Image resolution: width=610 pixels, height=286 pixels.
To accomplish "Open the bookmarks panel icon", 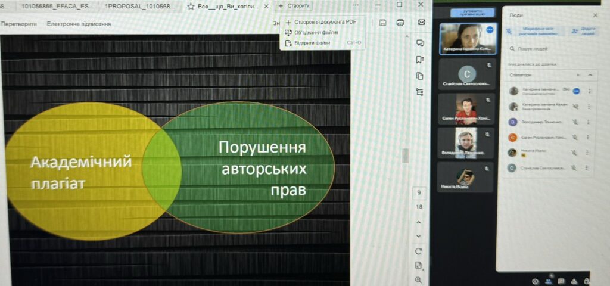I will pyautogui.click(x=420, y=59).
